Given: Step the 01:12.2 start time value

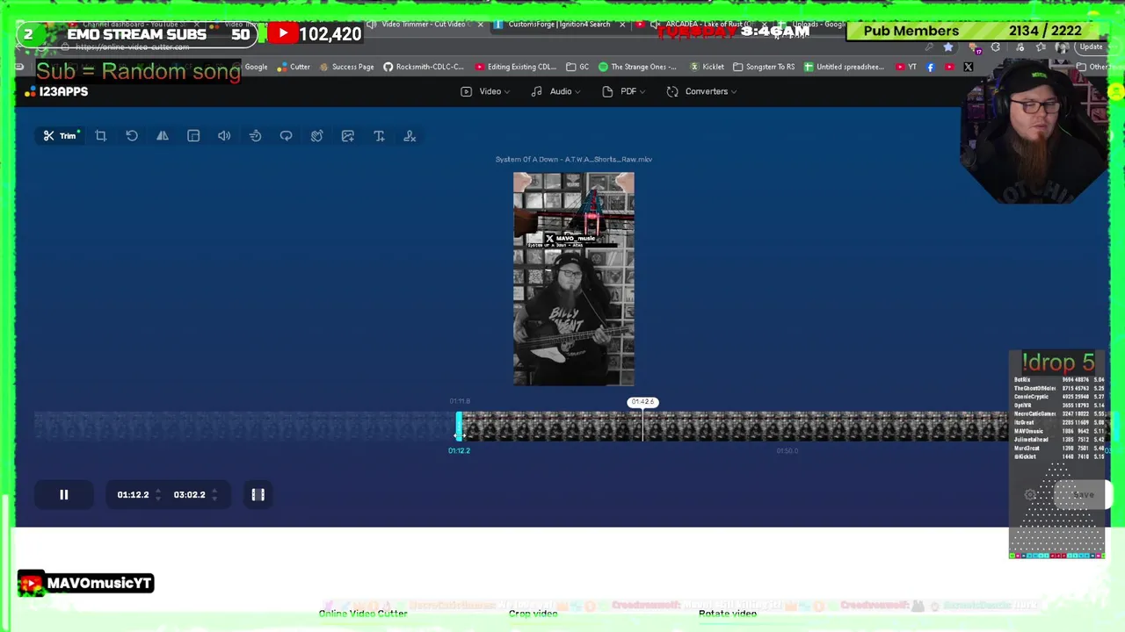Looking at the screenshot, I should 157,495.
